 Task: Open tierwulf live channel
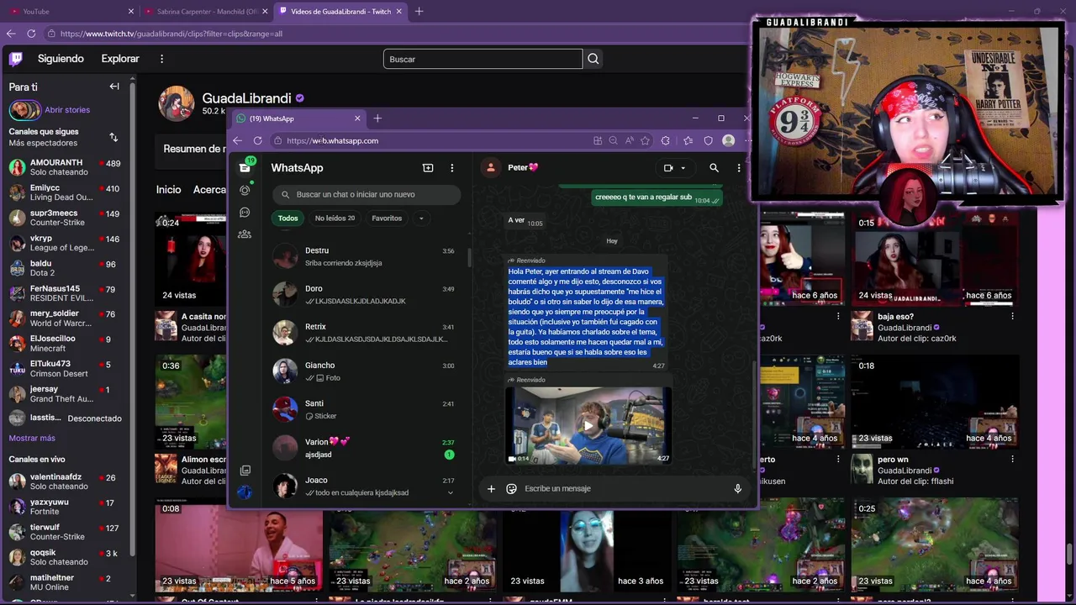(66, 532)
